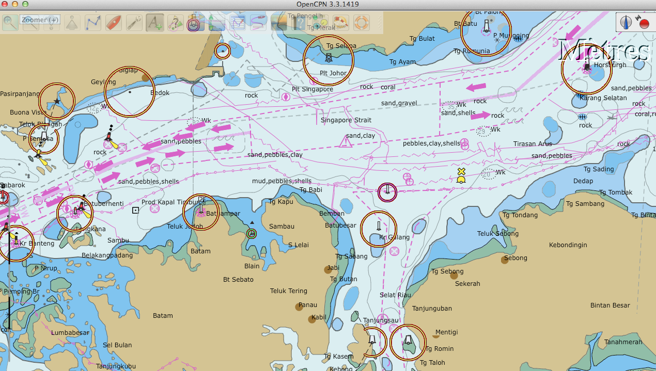Click the green beacon above Blain
Viewport: 656px width, 371px height.
pyautogui.click(x=252, y=233)
